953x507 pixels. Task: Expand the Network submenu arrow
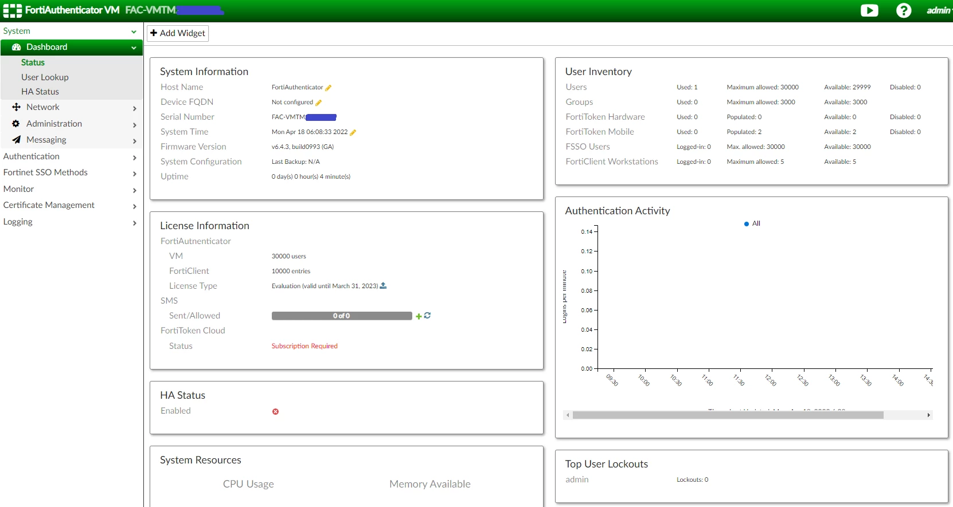[135, 108]
